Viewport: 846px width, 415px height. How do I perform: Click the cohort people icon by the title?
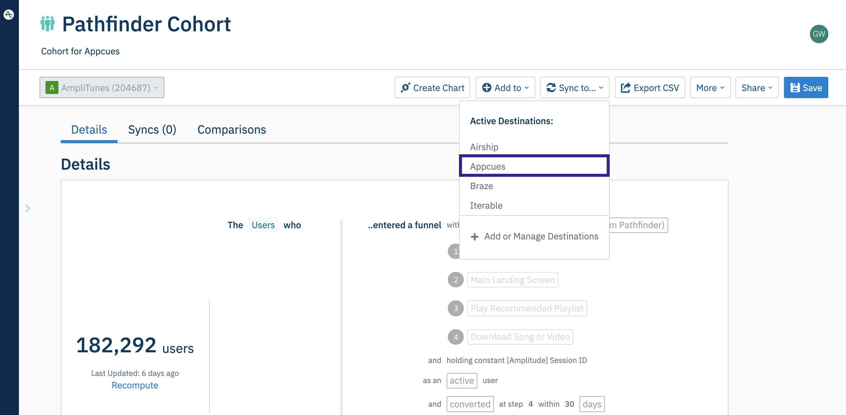point(48,24)
